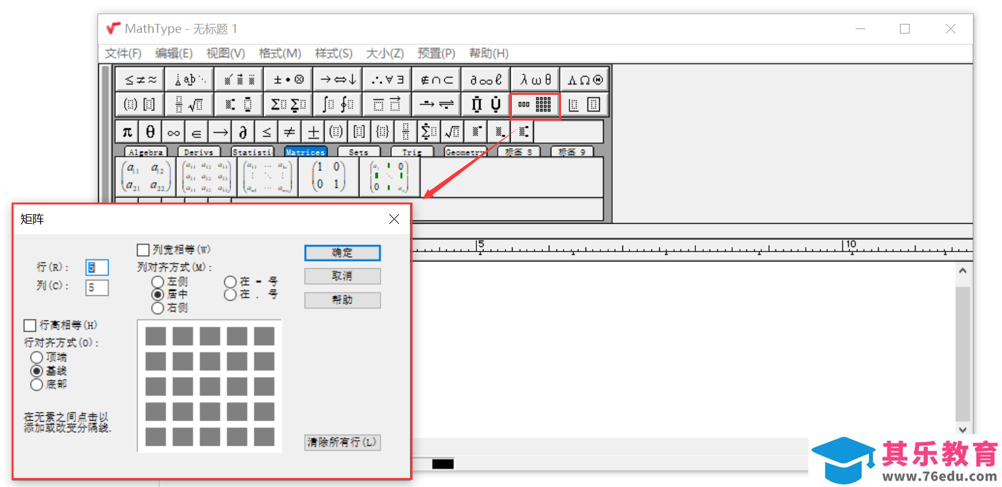
Task: Open the matrix templates palette
Action: click(535, 104)
